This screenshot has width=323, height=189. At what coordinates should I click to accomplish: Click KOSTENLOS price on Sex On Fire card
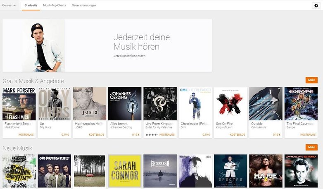[x=237, y=134]
